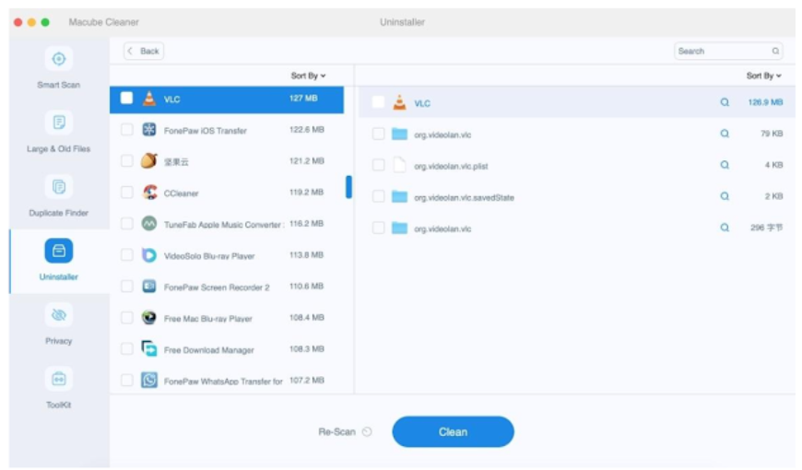Viewport: 802px width, 470px height.
Task: Click the FonePaw Screen Recorder 2 icon
Action: point(148,287)
